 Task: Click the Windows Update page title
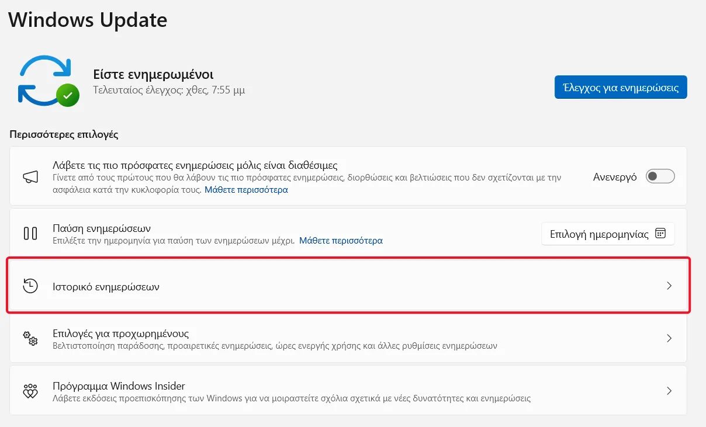[x=88, y=20]
